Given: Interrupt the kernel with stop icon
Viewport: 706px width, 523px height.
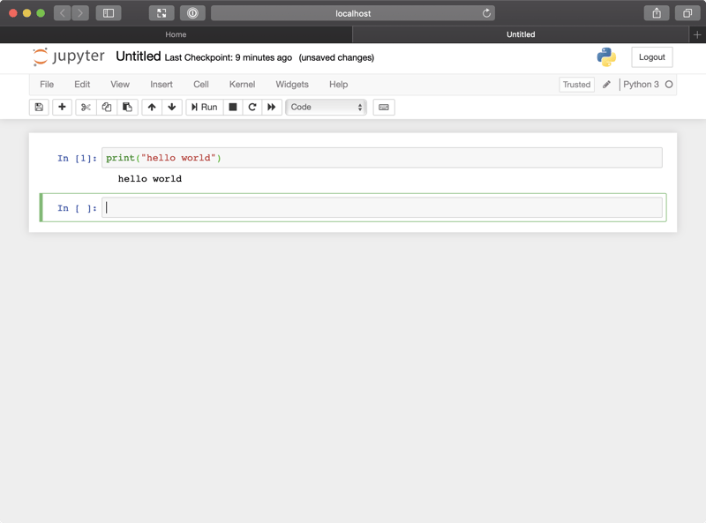Looking at the screenshot, I should coord(233,107).
